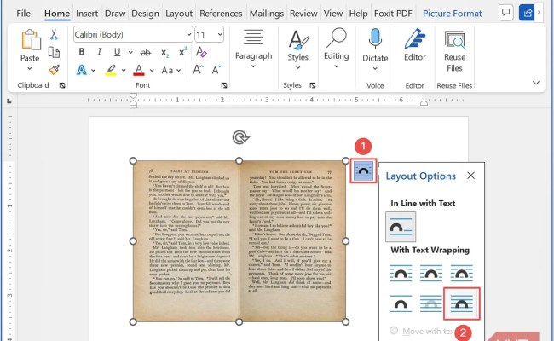Open font color dropdown arrow

point(152,70)
